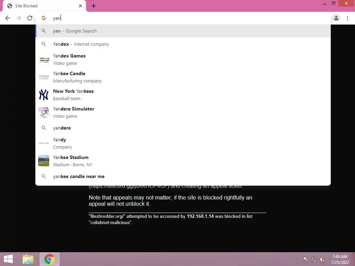Select the New York Yankees suggestion
The image size is (355, 266).
(x=183, y=95)
